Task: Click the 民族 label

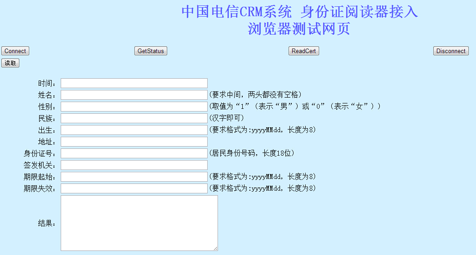Action: (x=47, y=119)
